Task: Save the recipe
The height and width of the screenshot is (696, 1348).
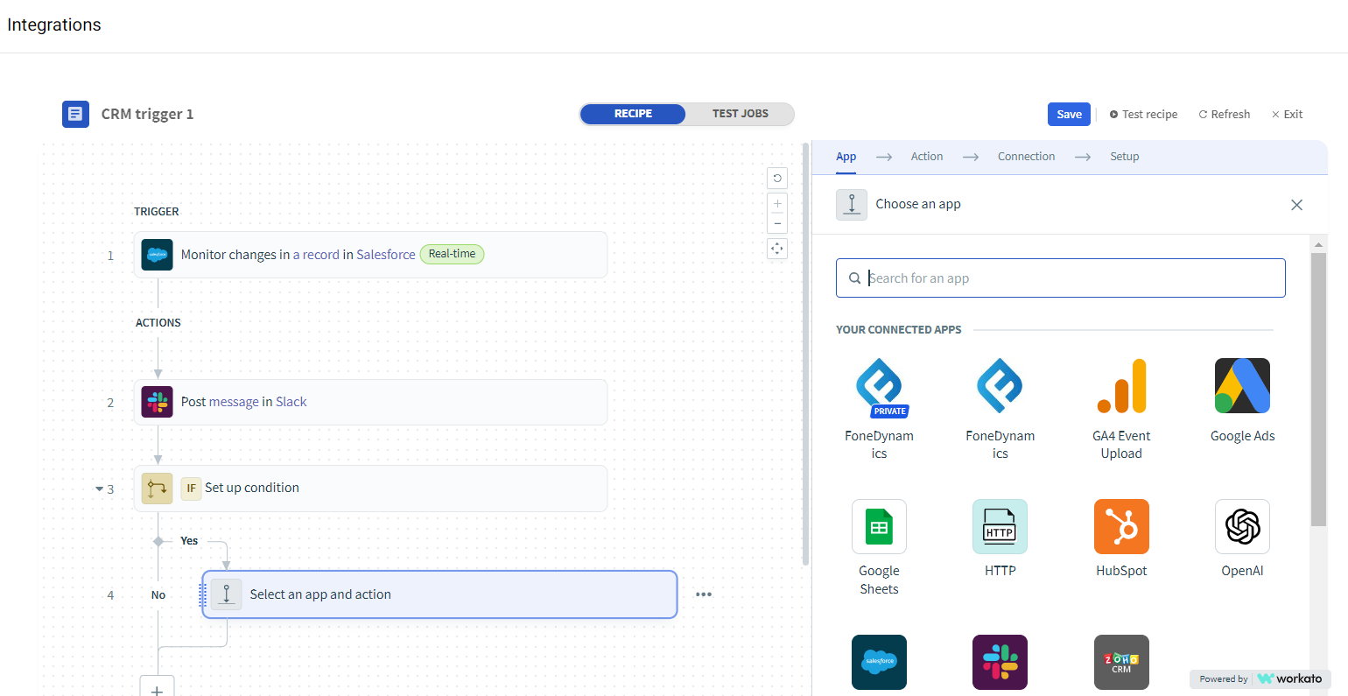Action: click(1068, 114)
